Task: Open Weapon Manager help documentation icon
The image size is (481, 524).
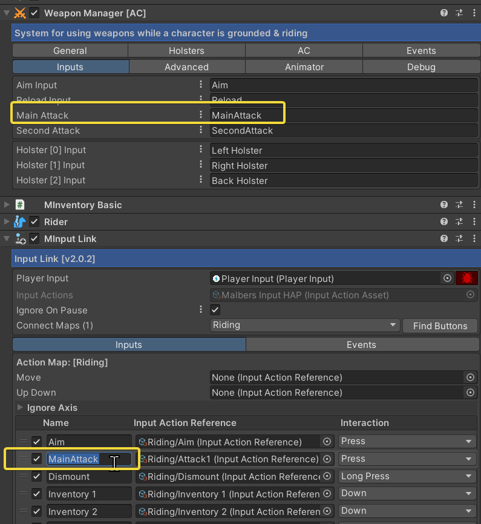Action: [444, 13]
